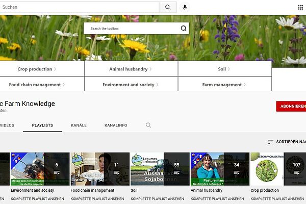306x204 pixels.
Task: Click Food chain management playlist title
Action: pos(92,190)
